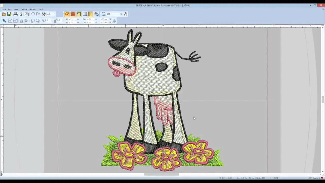Open the options tools icon

(44, 14)
